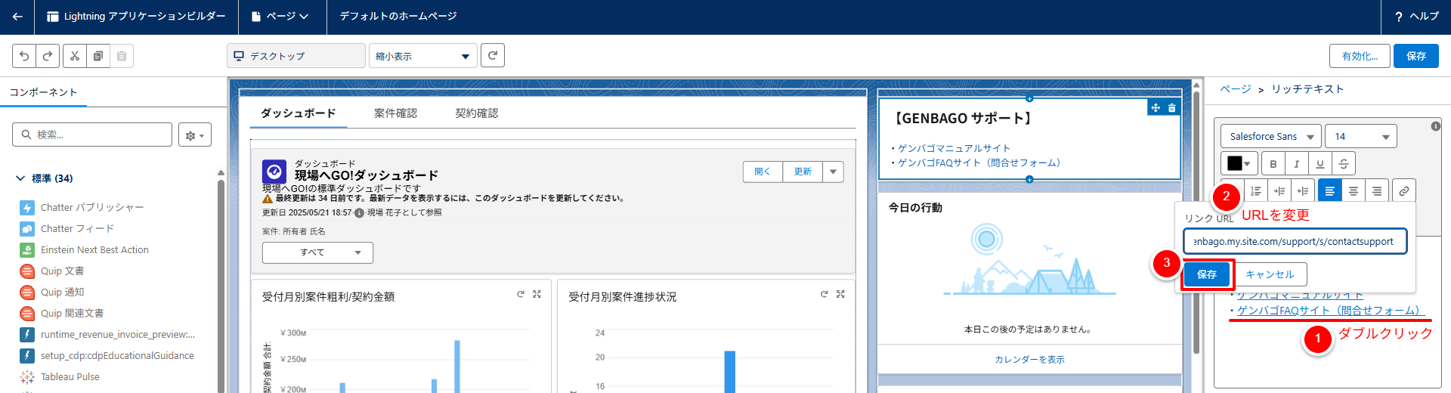Open the Salesforce Sans font dropdown

click(1271, 136)
